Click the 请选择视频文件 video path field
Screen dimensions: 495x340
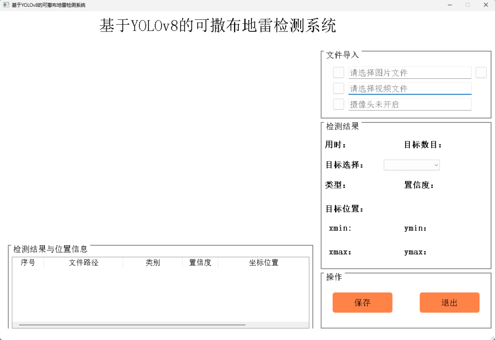pyautogui.click(x=410, y=88)
